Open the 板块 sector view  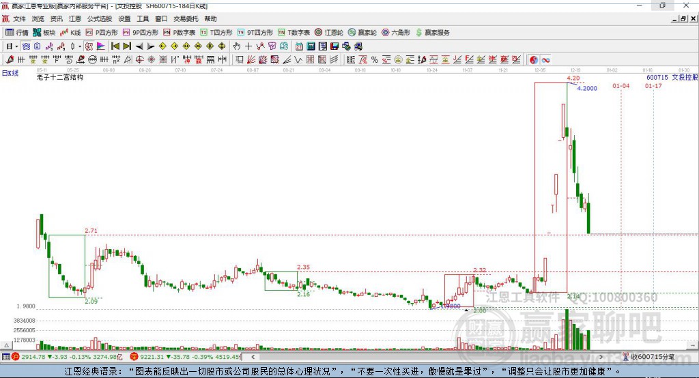[44, 33]
